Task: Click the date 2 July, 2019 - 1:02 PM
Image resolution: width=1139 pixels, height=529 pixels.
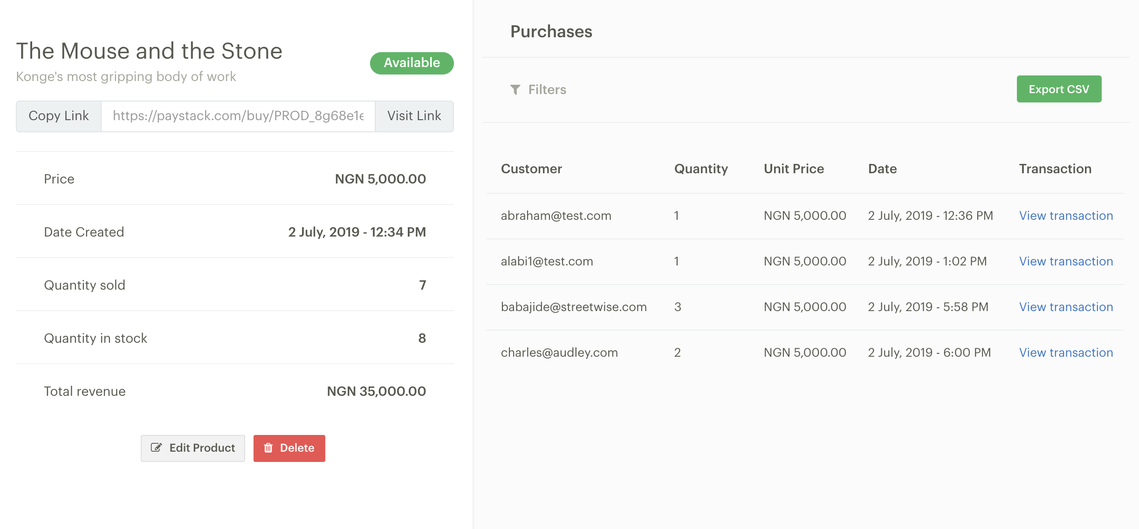Action: pos(927,261)
